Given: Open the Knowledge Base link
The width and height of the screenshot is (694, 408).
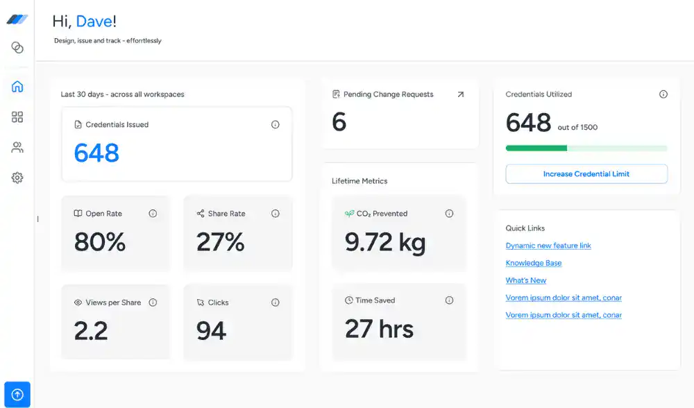Looking at the screenshot, I should coord(534,263).
